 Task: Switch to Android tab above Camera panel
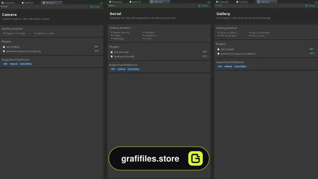(x=27, y=3)
